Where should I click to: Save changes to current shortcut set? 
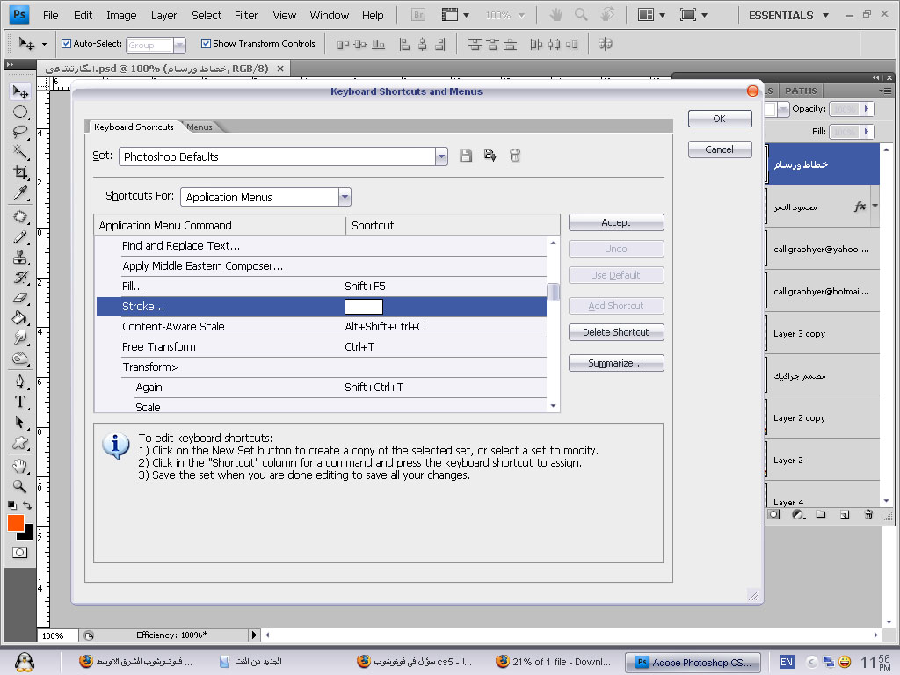point(466,156)
